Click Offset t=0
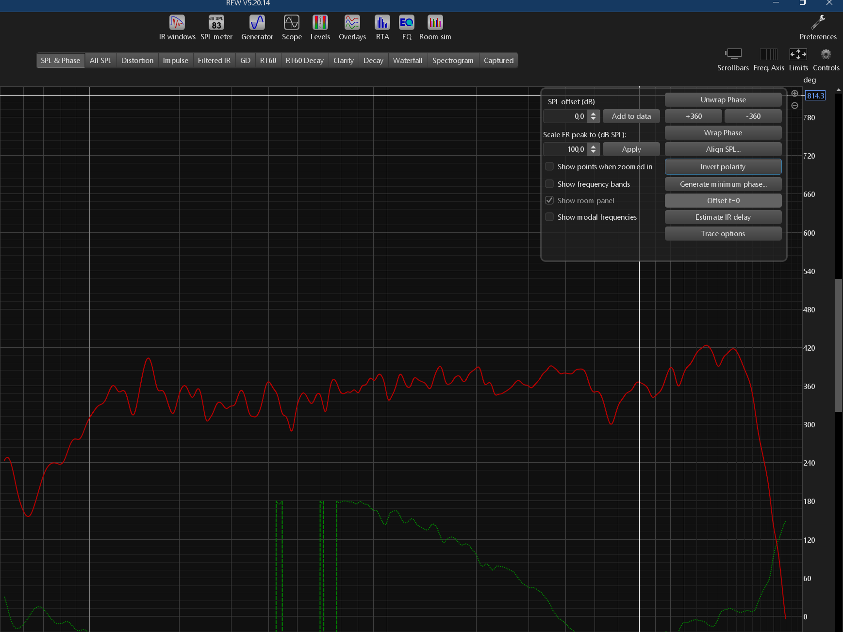The image size is (843, 632). (723, 201)
